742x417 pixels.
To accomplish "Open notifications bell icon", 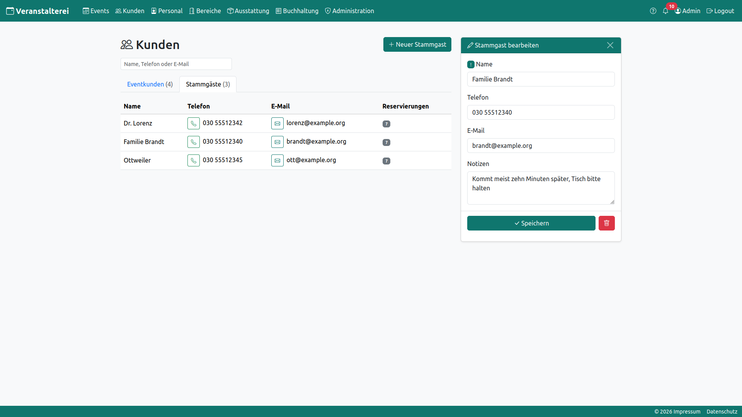I will click(665, 11).
